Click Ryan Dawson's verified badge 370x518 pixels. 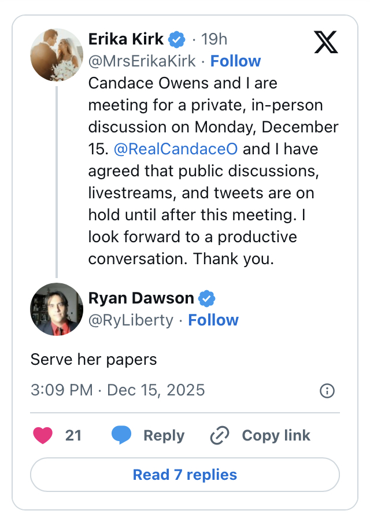(207, 298)
